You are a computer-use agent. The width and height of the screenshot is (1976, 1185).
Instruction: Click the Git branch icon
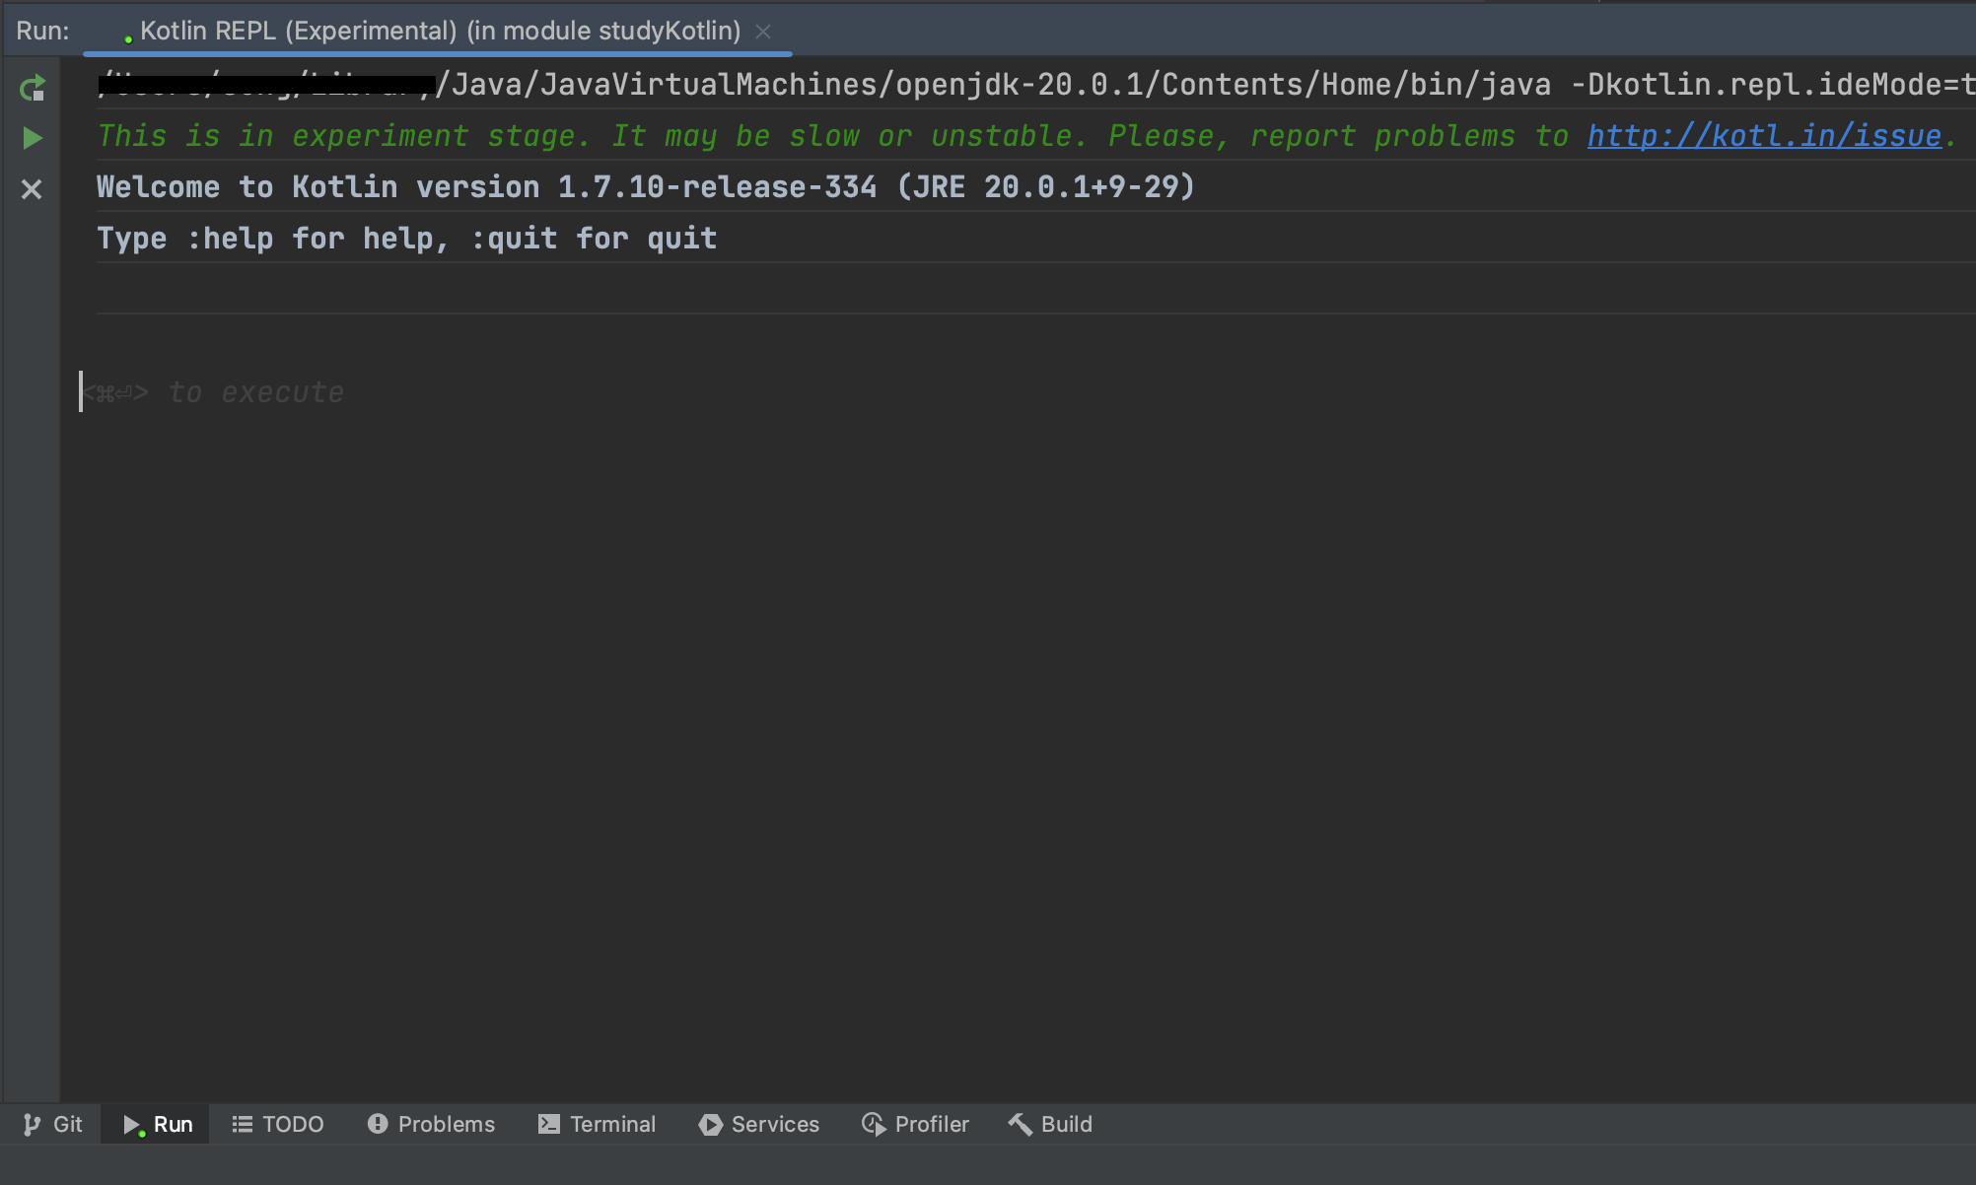tap(32, 1124)
